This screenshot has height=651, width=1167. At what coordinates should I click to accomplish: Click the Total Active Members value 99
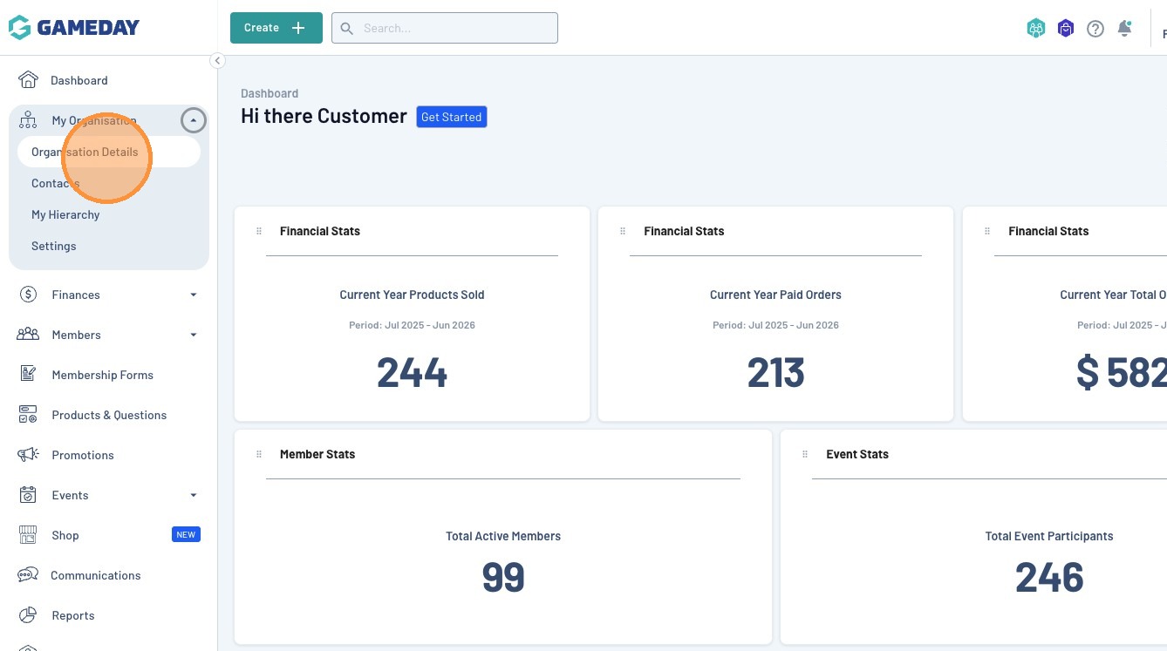[x=503, y=577]
